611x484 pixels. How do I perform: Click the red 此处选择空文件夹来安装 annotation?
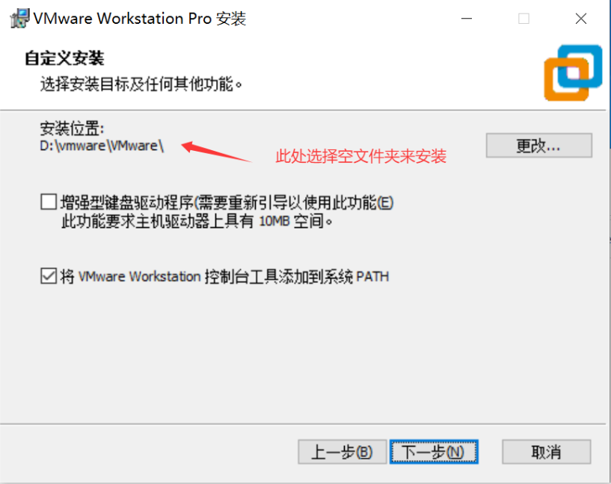(360, 156)
